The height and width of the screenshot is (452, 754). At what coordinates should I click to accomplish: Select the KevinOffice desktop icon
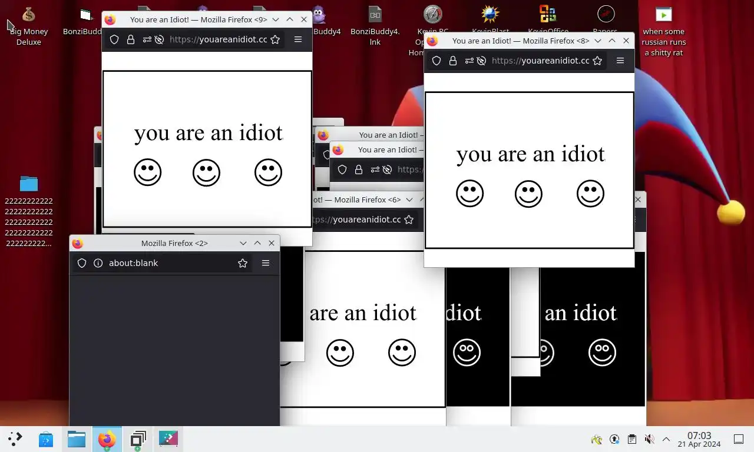pyautogui.click(x=548, y=20)
